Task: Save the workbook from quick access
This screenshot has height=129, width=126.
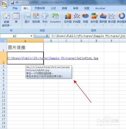Action: [x=12, y=3]
